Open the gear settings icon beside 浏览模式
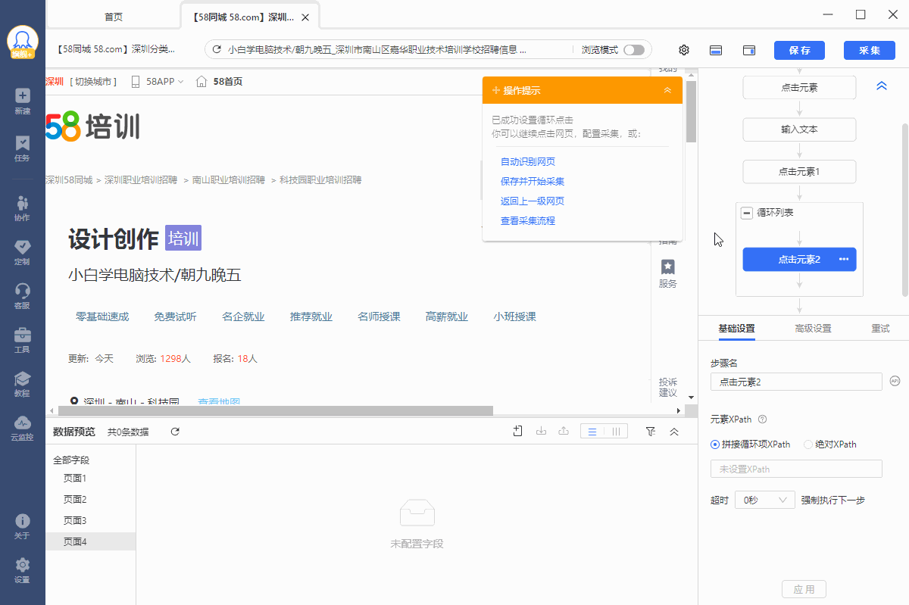 (684, 50)
